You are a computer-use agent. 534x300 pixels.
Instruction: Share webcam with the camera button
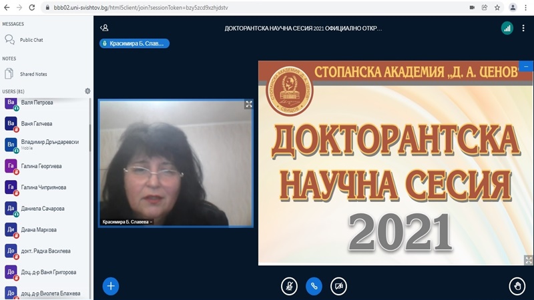[x=338, y=286]
